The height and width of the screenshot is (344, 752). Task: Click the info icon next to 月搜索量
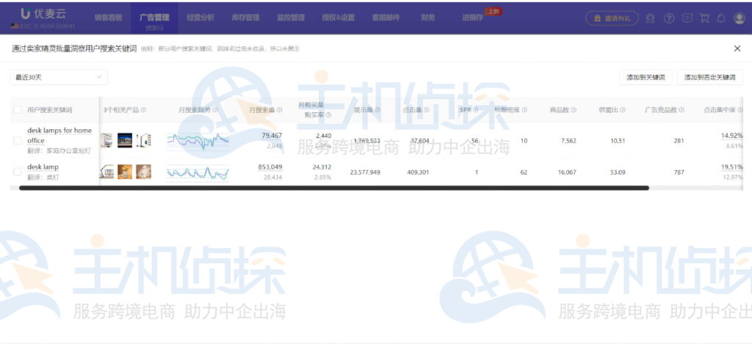click(x=280, y=110)
